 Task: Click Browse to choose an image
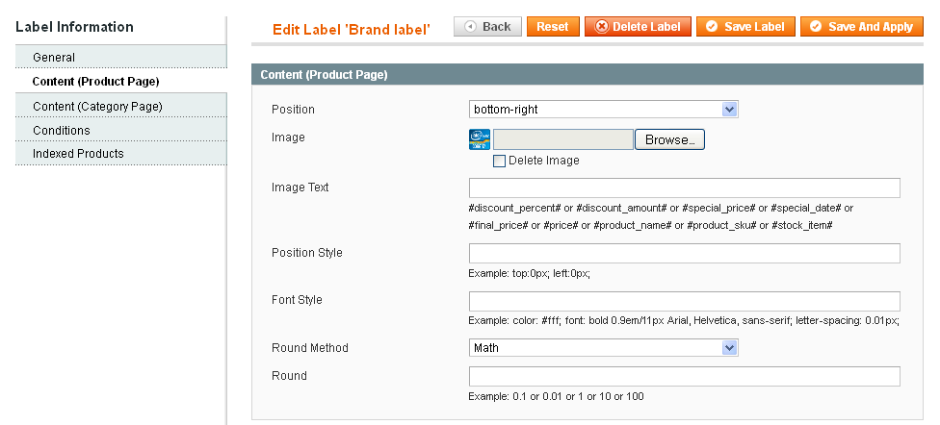pyautogui.click(x=669, y=139)
